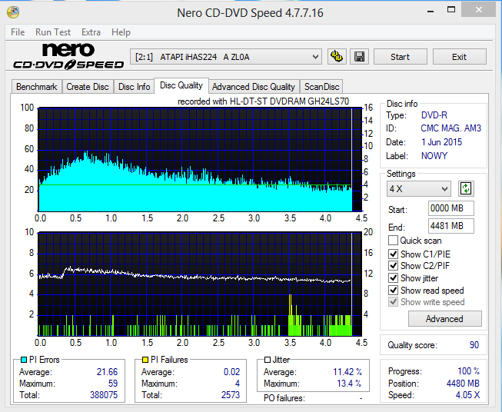Click the green refresh icon next to speed
Viewport: 502px width, 412px height.
click(x=466, y=188)
